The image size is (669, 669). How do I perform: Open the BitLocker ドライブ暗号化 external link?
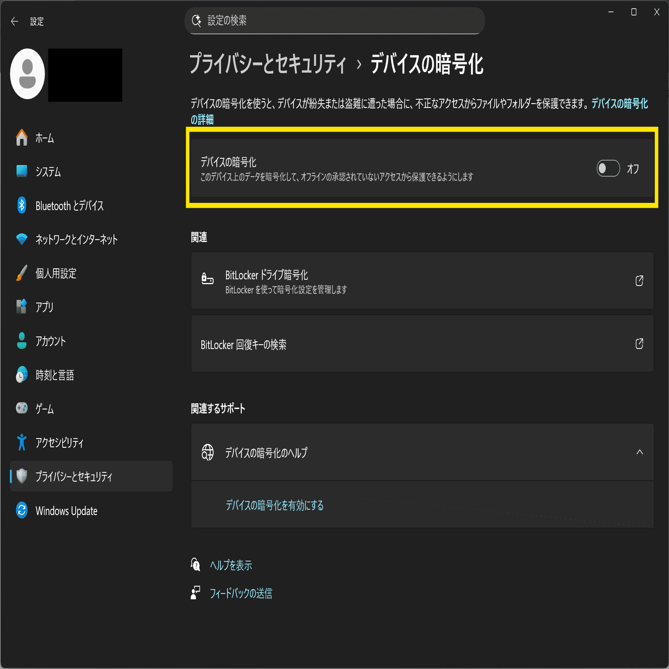click(x=639, y=281)
